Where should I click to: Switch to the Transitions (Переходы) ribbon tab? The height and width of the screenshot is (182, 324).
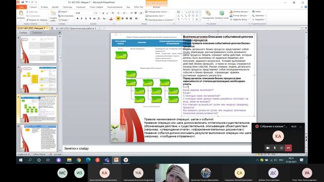[67, 7]
